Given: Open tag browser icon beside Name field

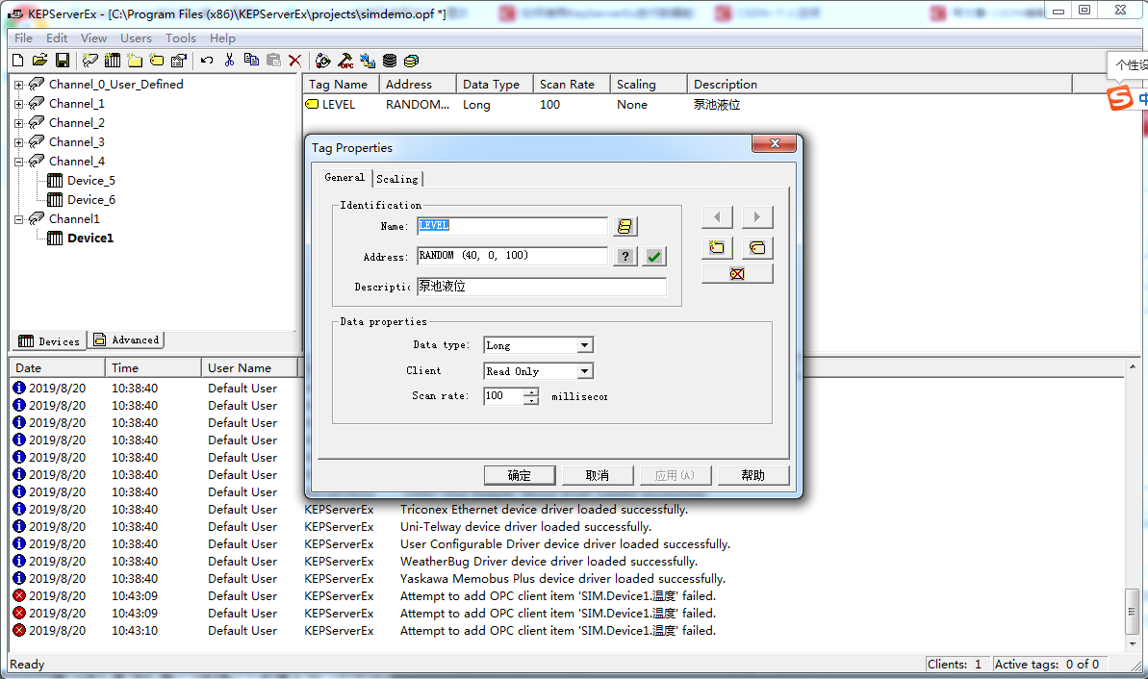Looking at the screenshot, I should [625, 226].
